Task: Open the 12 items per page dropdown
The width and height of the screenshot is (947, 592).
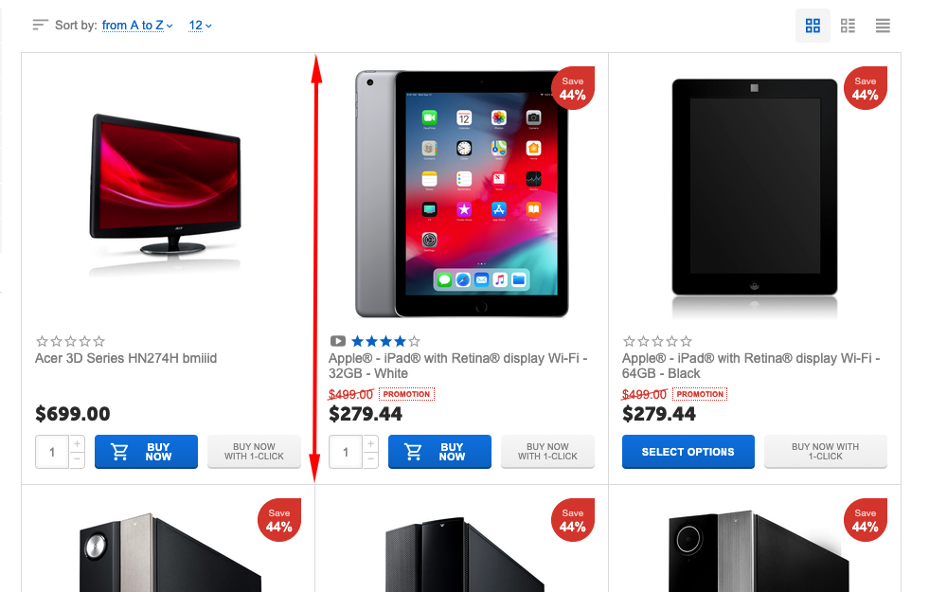Action: coord(200,26)
